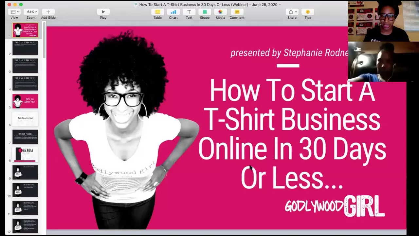
Task: Insert a table using the Table icon
Action: tap(157, 12)
